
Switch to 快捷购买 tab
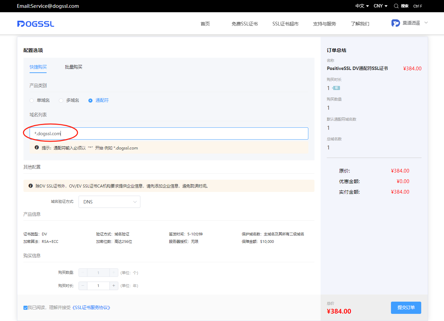pos(38,67)
